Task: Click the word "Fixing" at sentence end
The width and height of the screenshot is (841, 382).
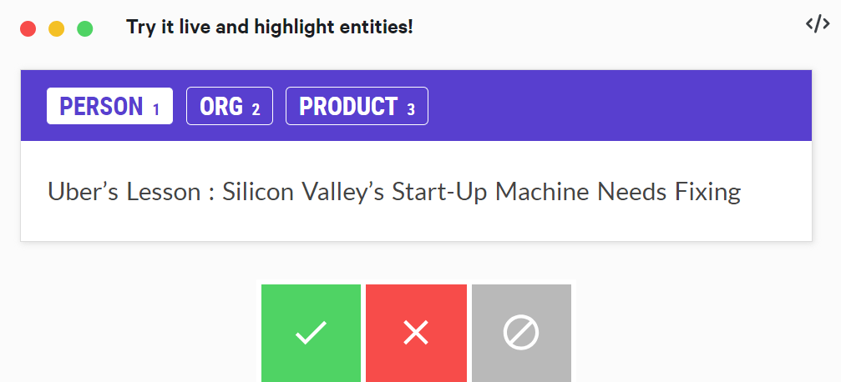Action: click(x=708, y=192)
